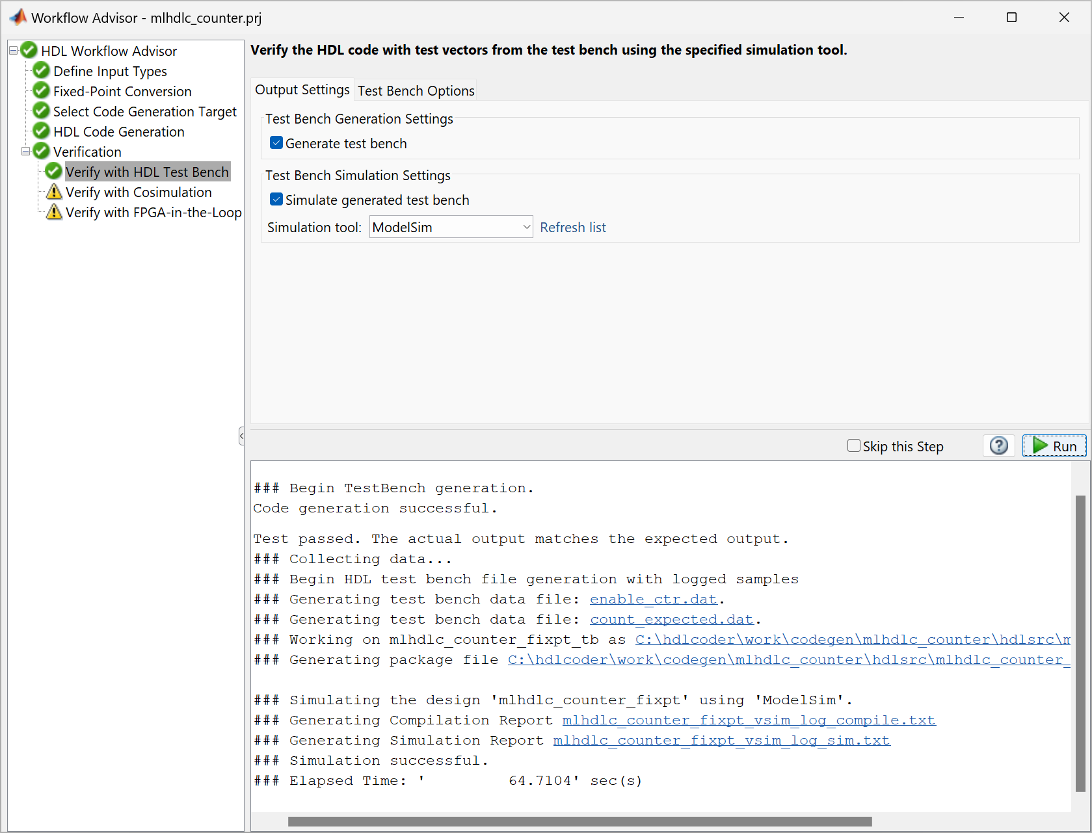This screenshot has width=1092, height=833.
Task: Disable Simulate generated test bench
Action: (276, 199)
